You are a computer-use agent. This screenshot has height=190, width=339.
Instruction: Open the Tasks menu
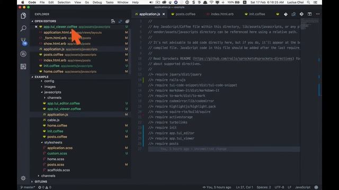tap(110, 2)
